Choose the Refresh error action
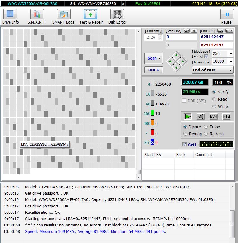 point(206,134)
